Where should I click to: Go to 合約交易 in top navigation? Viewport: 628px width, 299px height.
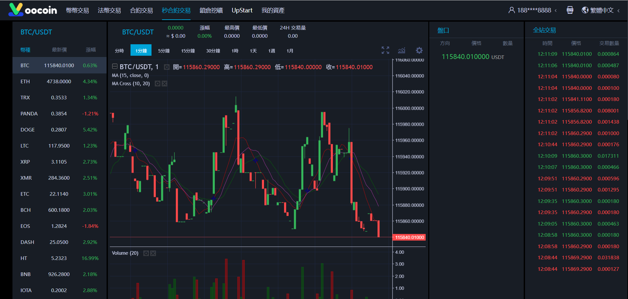pyautogui.click(x=141, y=10)
